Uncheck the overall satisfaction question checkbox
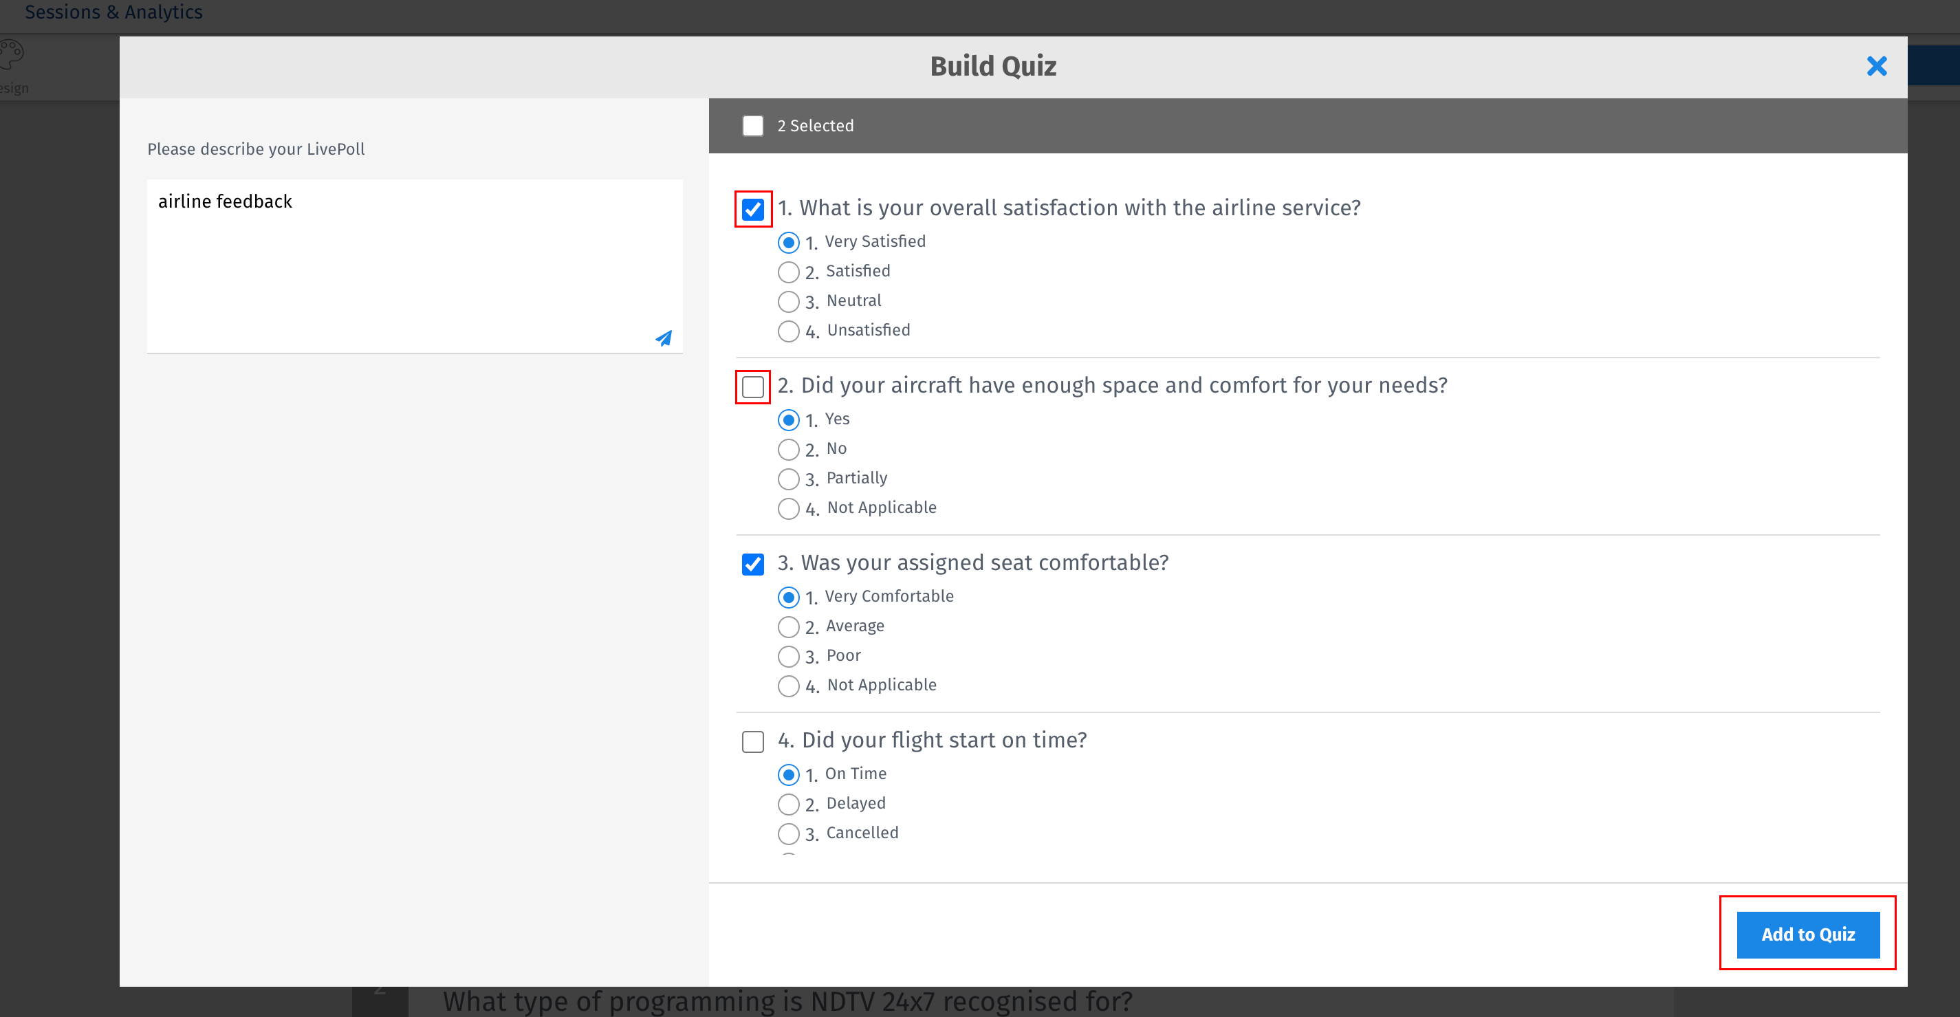 click(x=752, y=208)
